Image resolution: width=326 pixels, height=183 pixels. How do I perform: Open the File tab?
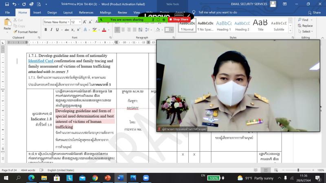pos(7,13)
